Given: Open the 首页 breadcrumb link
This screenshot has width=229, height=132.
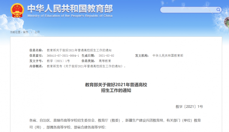Looking at the screenshot, I should (26, 32).
